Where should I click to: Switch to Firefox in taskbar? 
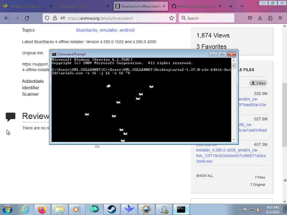pyautogui.click(x=42, y=209)
